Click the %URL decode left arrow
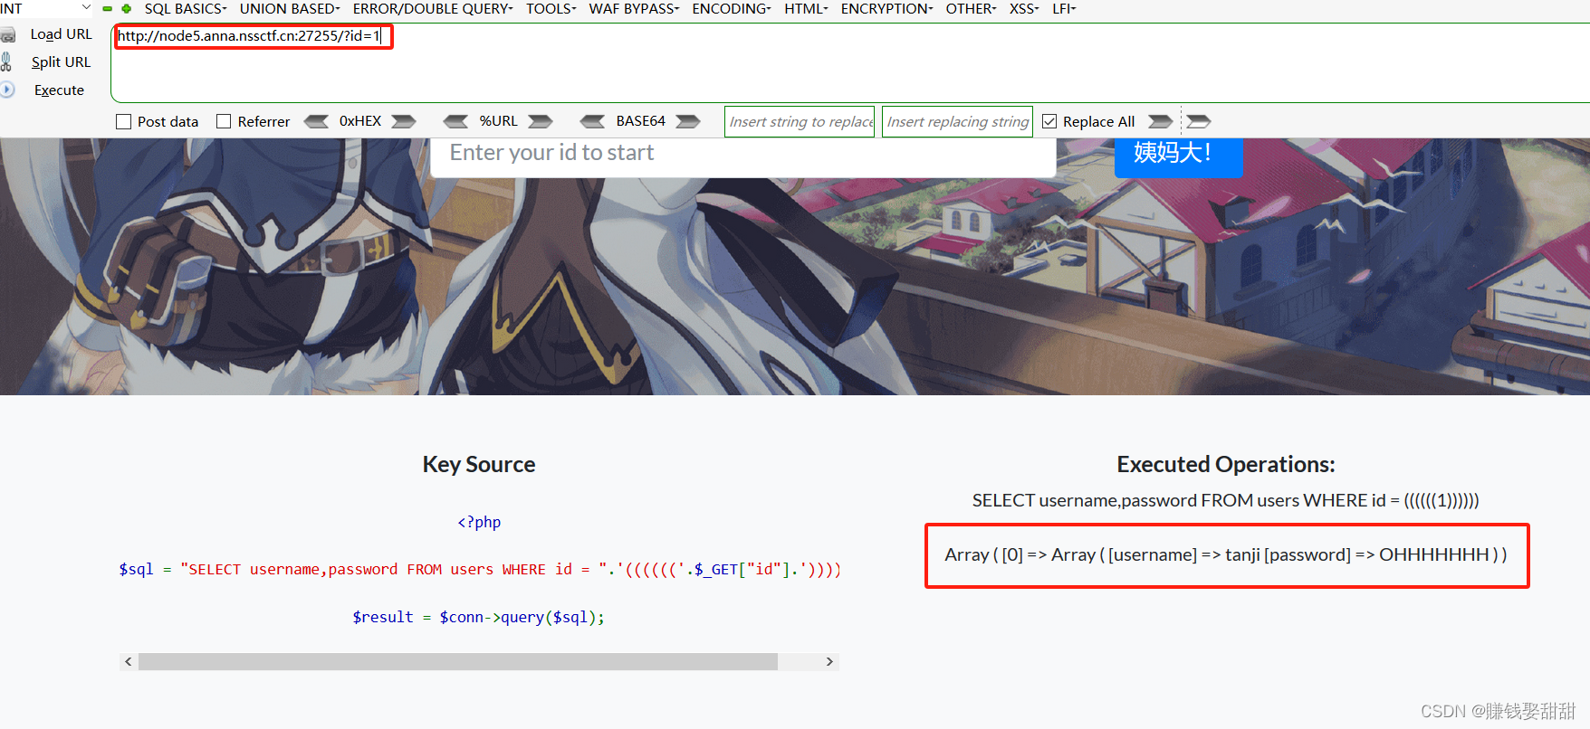The width and height of the screenshot is (1590, 729). click(455, 121)
